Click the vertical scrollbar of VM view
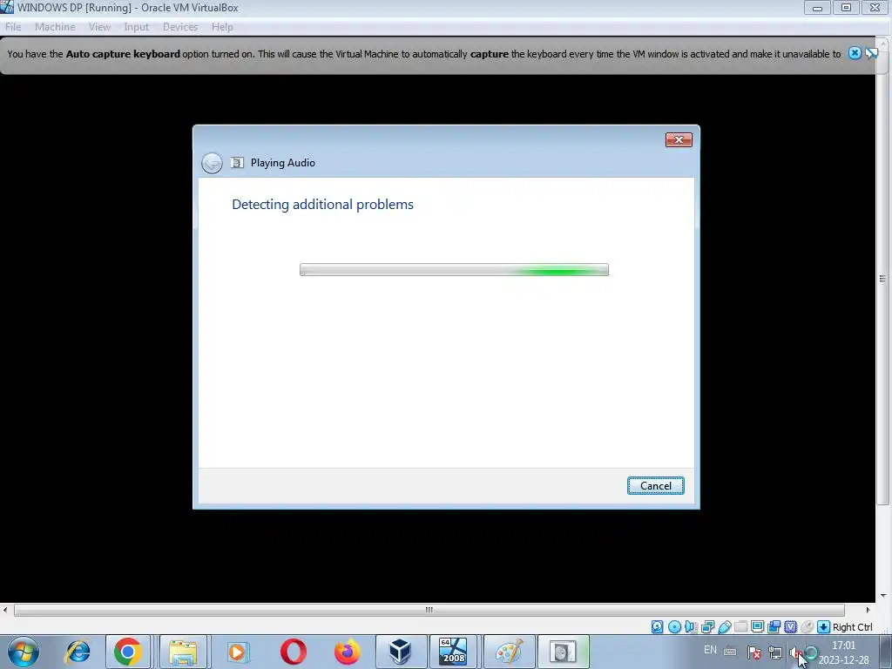Image resolution: width=892 pixels, height=669 pixels. pos(882,279)
